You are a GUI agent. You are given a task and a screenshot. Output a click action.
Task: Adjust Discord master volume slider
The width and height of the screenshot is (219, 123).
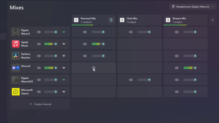(51, 68)
